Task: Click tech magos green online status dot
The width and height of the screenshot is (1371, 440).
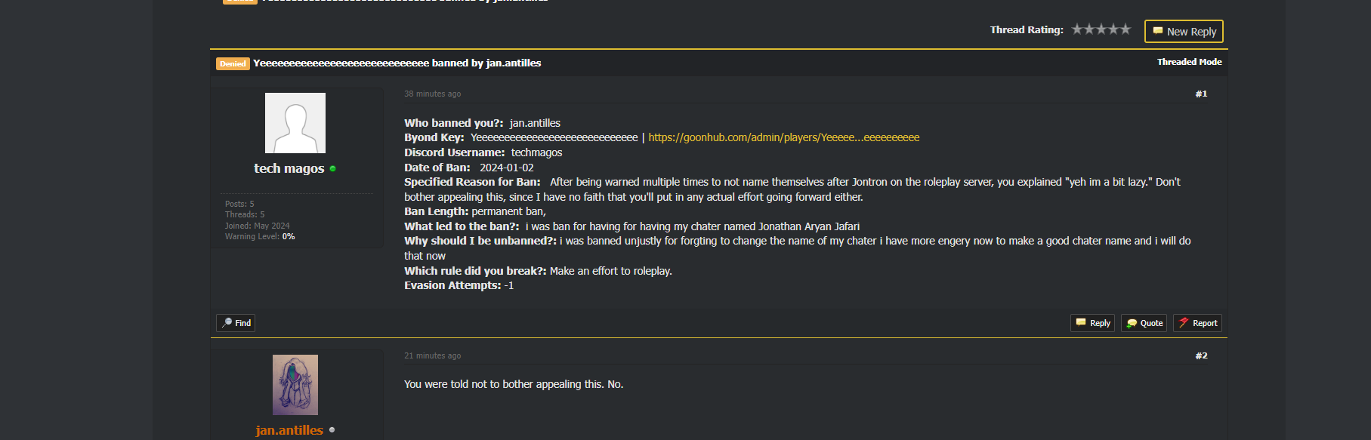Action: 332,168
